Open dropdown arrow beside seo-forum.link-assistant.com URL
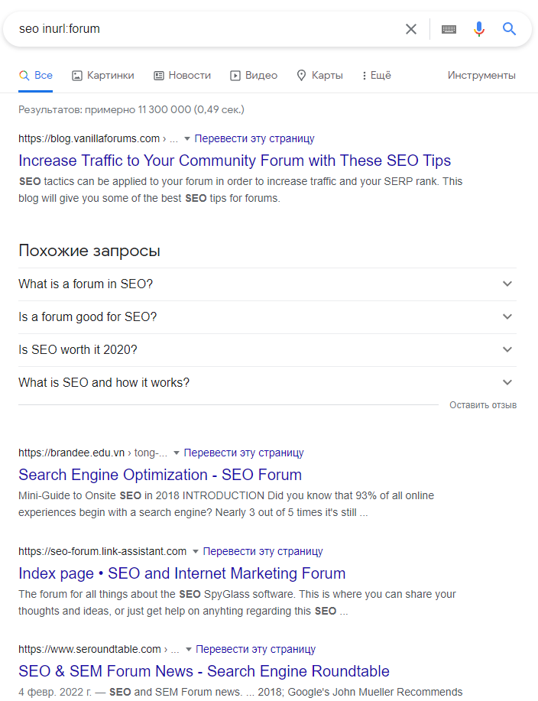 [196, 551]
